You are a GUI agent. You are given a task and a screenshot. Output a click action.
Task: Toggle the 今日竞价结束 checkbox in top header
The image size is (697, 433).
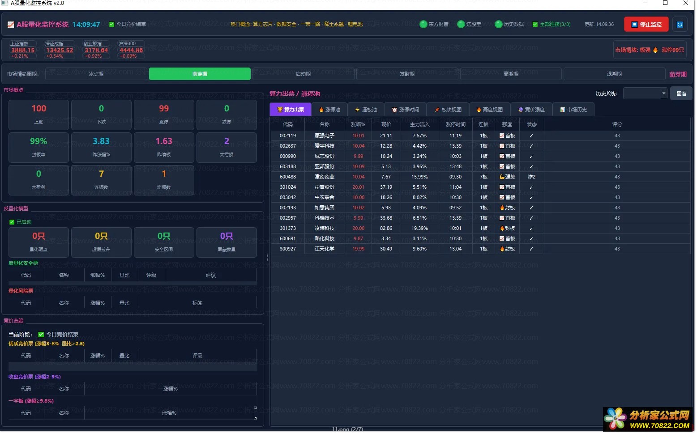[112, 24]
